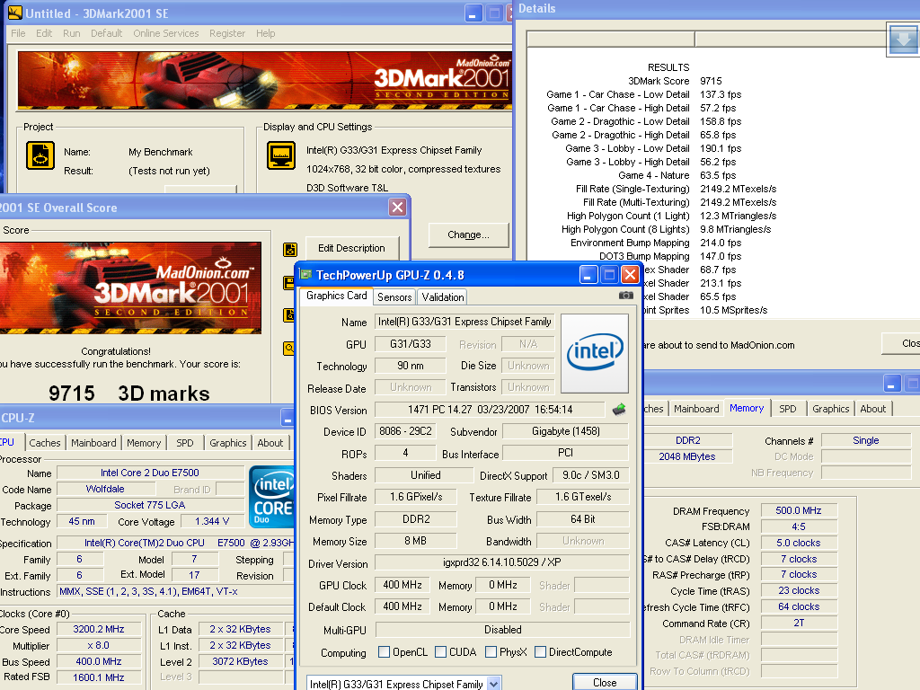920x690 pixels.
Task: Click the magnifier icon in Overall Score window
Action: point(289,349)
